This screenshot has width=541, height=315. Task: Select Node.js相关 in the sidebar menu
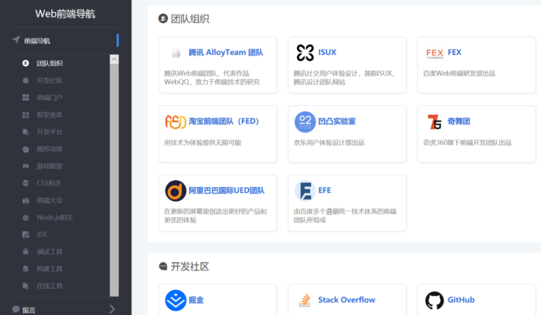pos(55,218)
